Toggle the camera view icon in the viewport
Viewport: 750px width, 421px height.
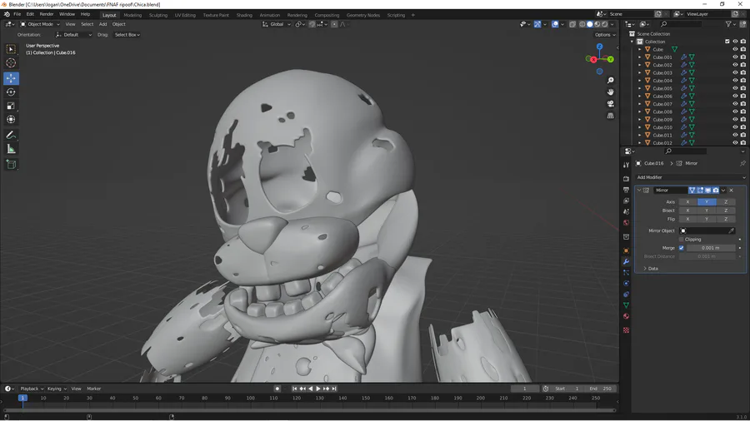(x=610, y=104)
